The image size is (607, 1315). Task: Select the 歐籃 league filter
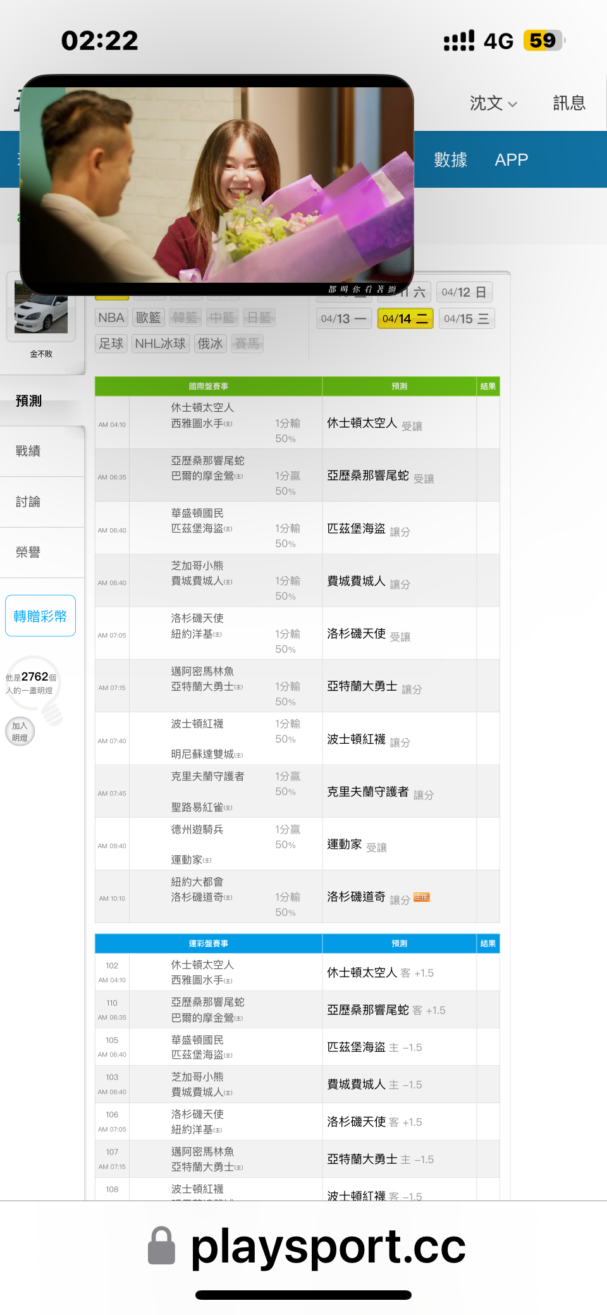tap(149, 318)
